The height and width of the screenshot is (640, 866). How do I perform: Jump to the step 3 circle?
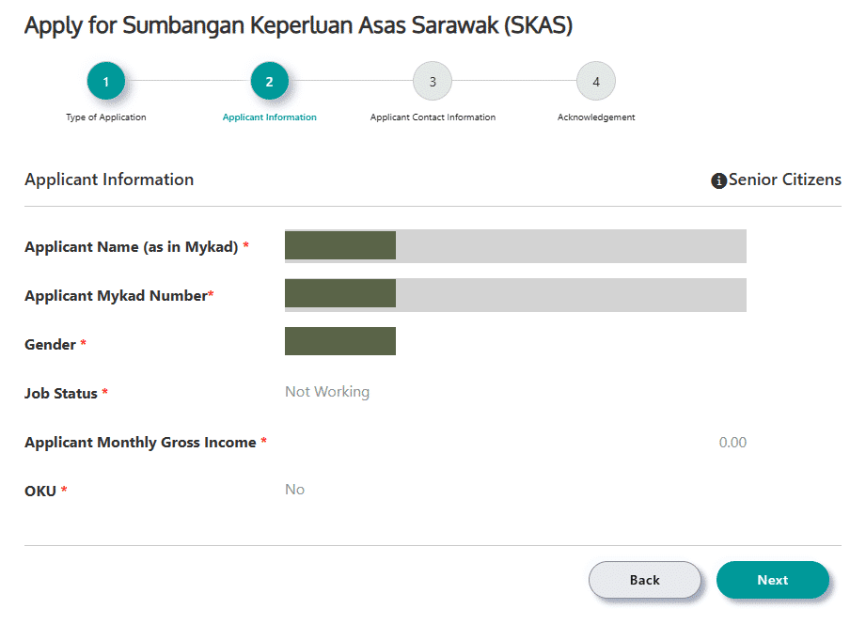click(433, 82)
